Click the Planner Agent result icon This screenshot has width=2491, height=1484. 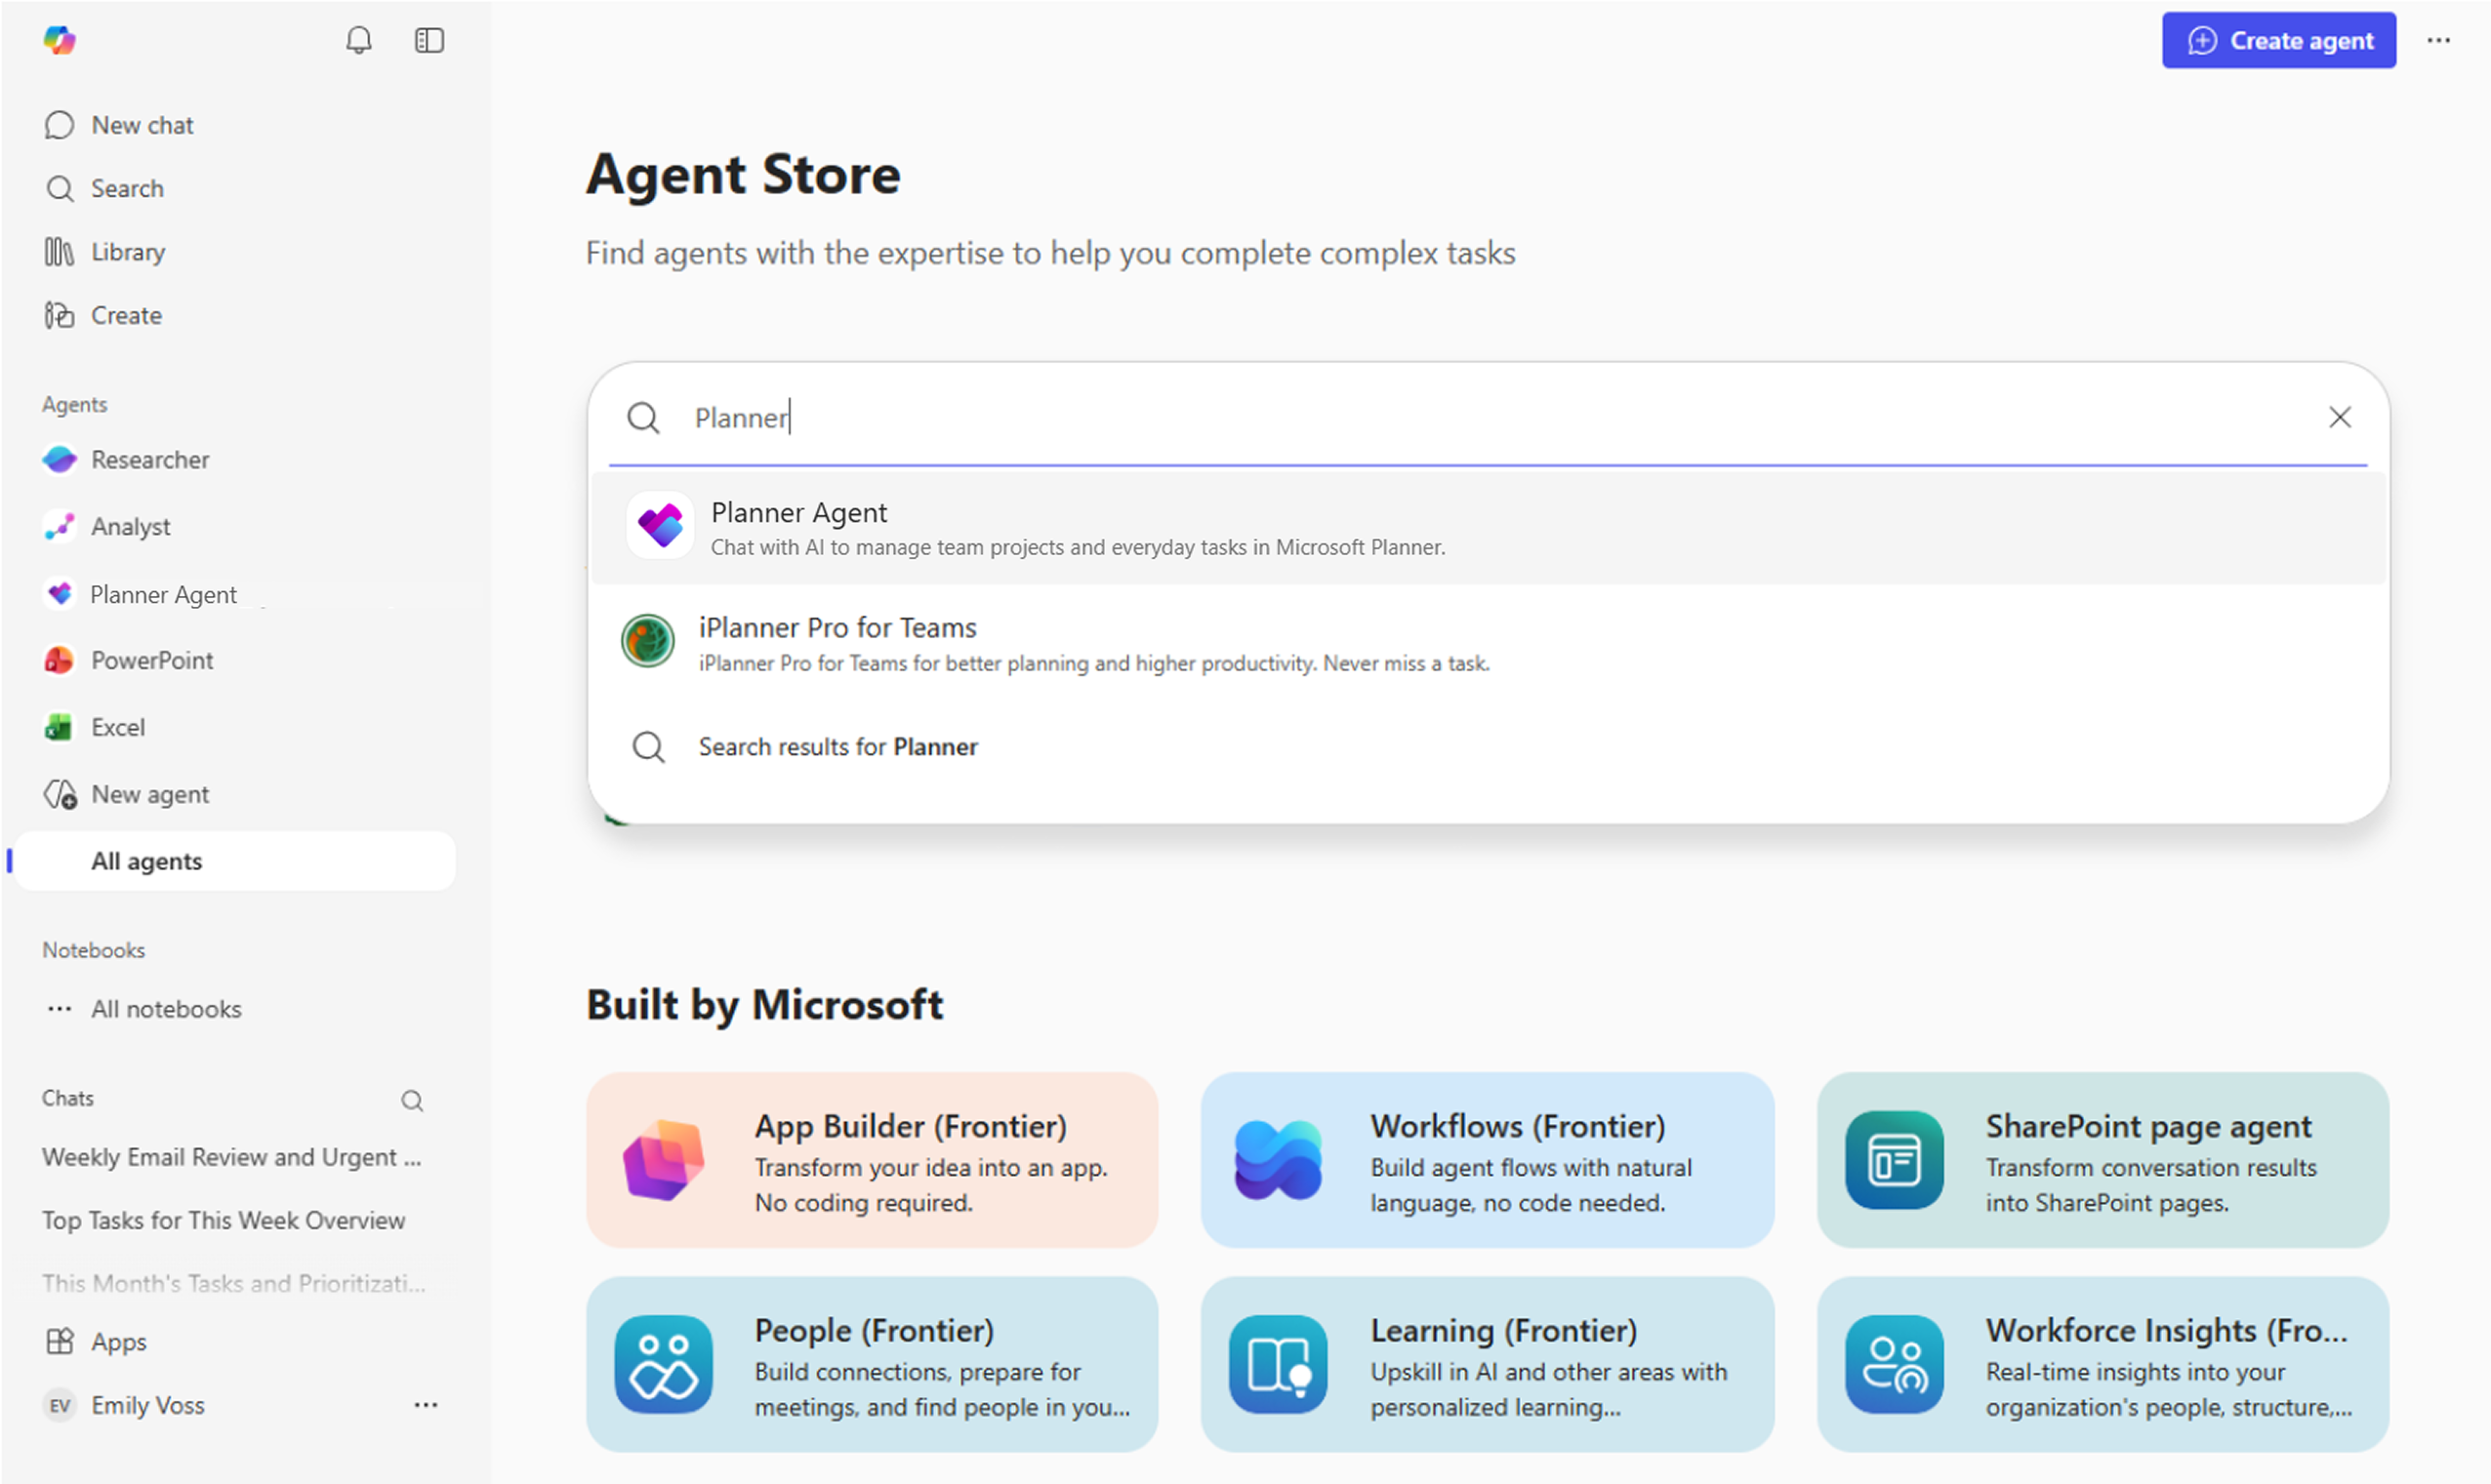[x=660, y=525]
